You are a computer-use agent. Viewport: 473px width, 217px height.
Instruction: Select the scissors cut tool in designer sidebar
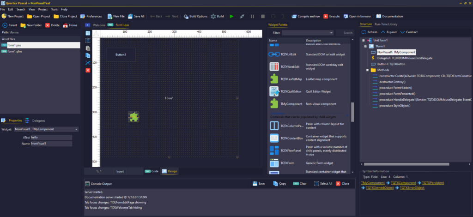(x=88, y=63)
